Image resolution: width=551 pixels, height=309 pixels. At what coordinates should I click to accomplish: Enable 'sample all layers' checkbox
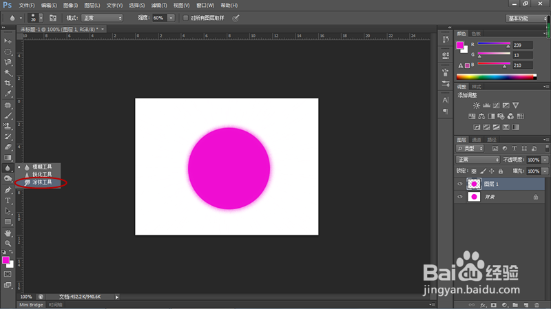click(185, 18)
